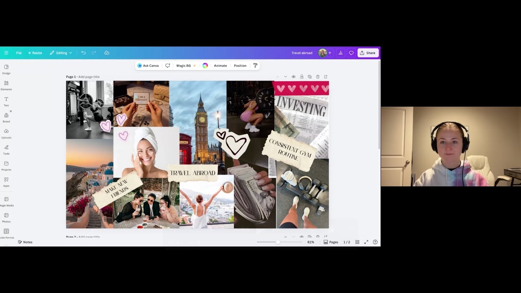This screenshot has height=293, width=521.
Task: Toggle the Pages thumbnail view
Action: click(x=331, y=242)
